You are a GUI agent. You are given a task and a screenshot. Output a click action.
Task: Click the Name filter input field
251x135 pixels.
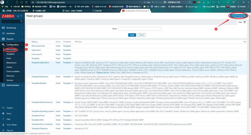coord(140,29)
